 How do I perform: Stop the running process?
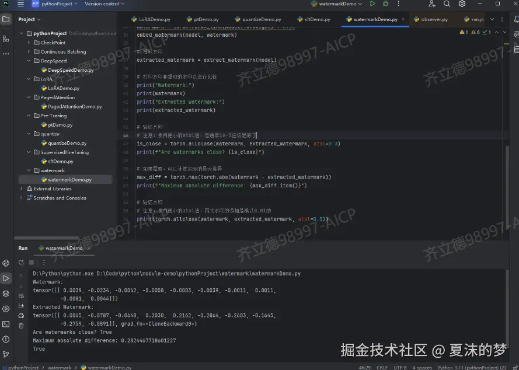click(32, 263)
